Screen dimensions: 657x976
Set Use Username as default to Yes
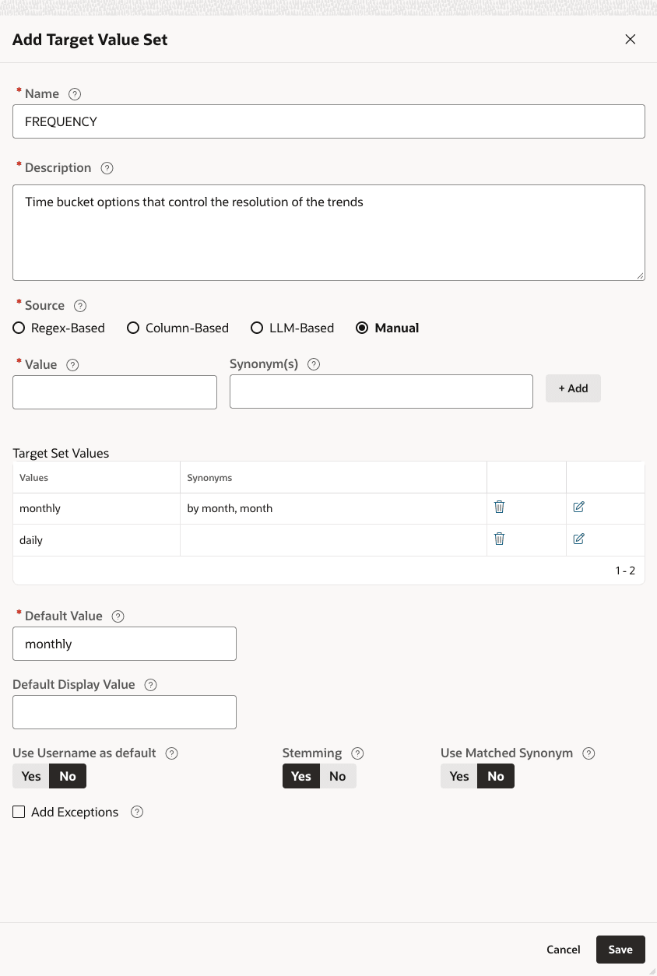click(x=31, y=776)
